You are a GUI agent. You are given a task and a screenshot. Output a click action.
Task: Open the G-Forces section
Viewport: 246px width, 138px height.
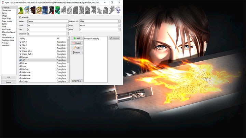[9, 7]
